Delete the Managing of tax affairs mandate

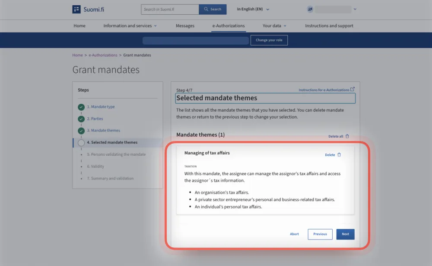tap(333, 155)
